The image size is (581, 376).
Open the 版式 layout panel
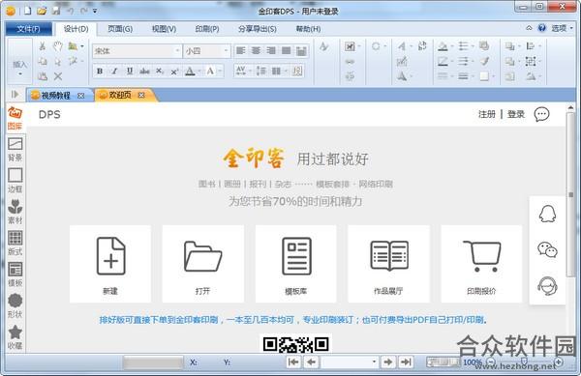click(x=15, y=244)
